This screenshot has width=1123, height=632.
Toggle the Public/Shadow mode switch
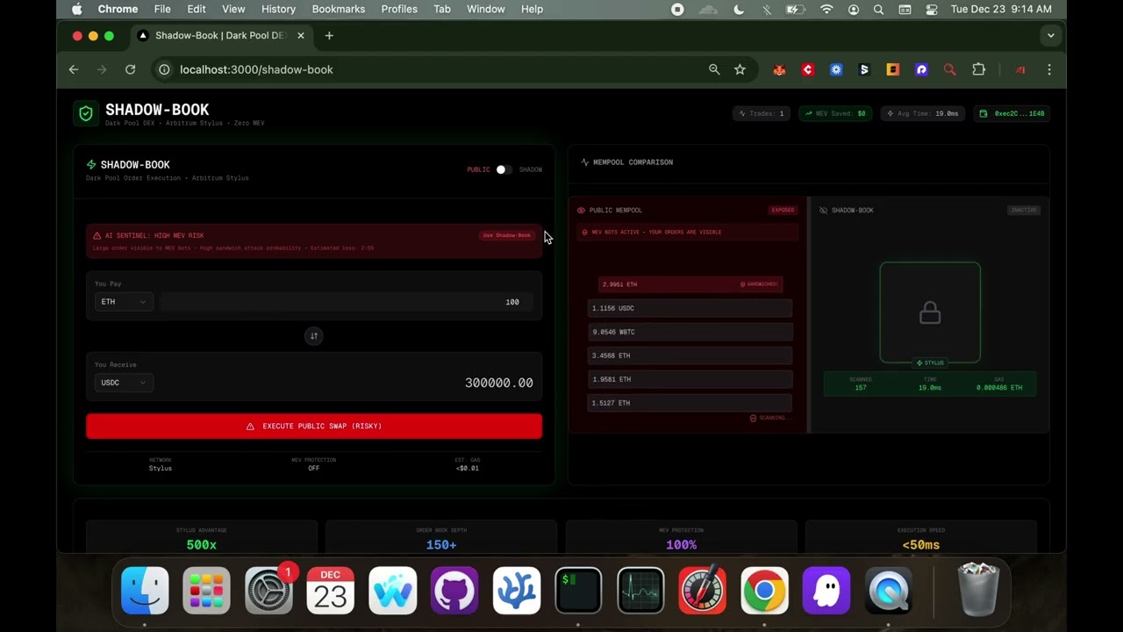click(502, 169)
